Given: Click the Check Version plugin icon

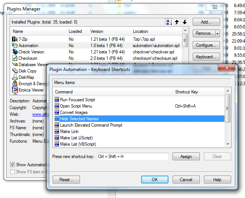Looking at the screenshot, I should [x=15, y=52].
